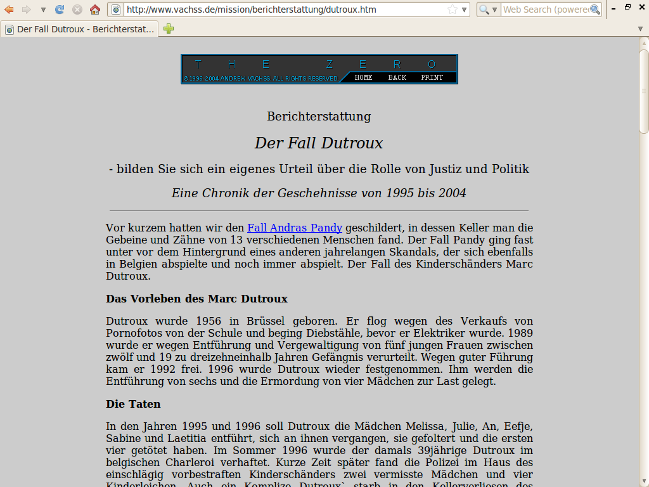Click the 'Die Taten' heading

pos(133,404)
